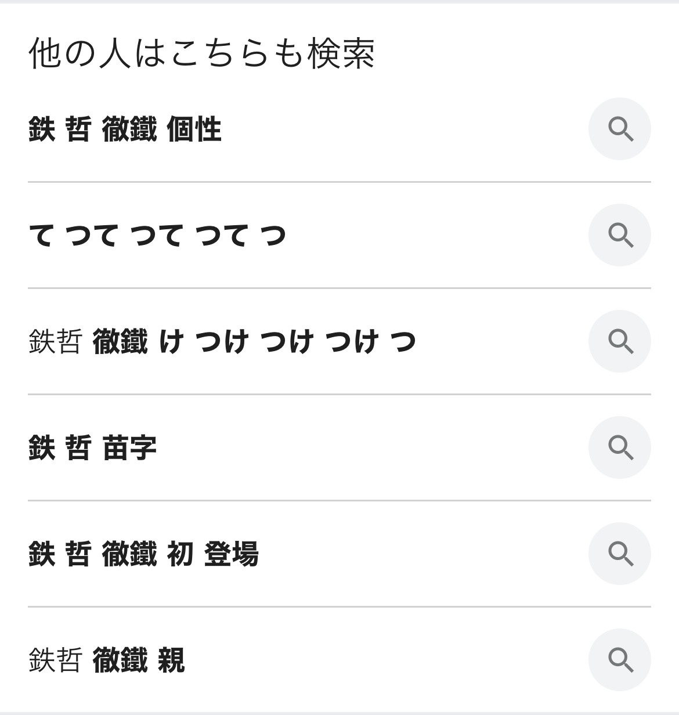The height and width of the screenshot is (715, 679).
Task: Click magnifier next to 鉄哲 徹鐵 親
Action: 619,660
